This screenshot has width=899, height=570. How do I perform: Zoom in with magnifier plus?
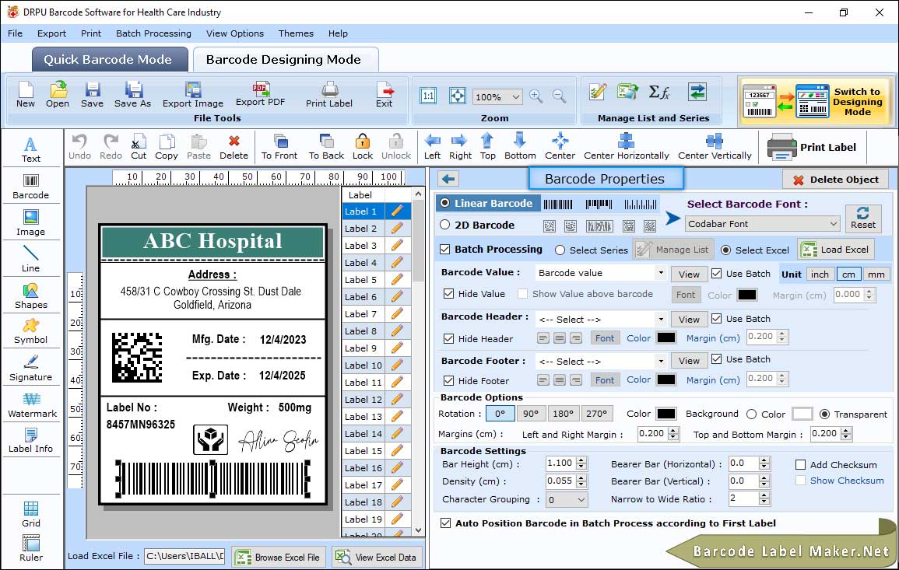pos(536,96)
